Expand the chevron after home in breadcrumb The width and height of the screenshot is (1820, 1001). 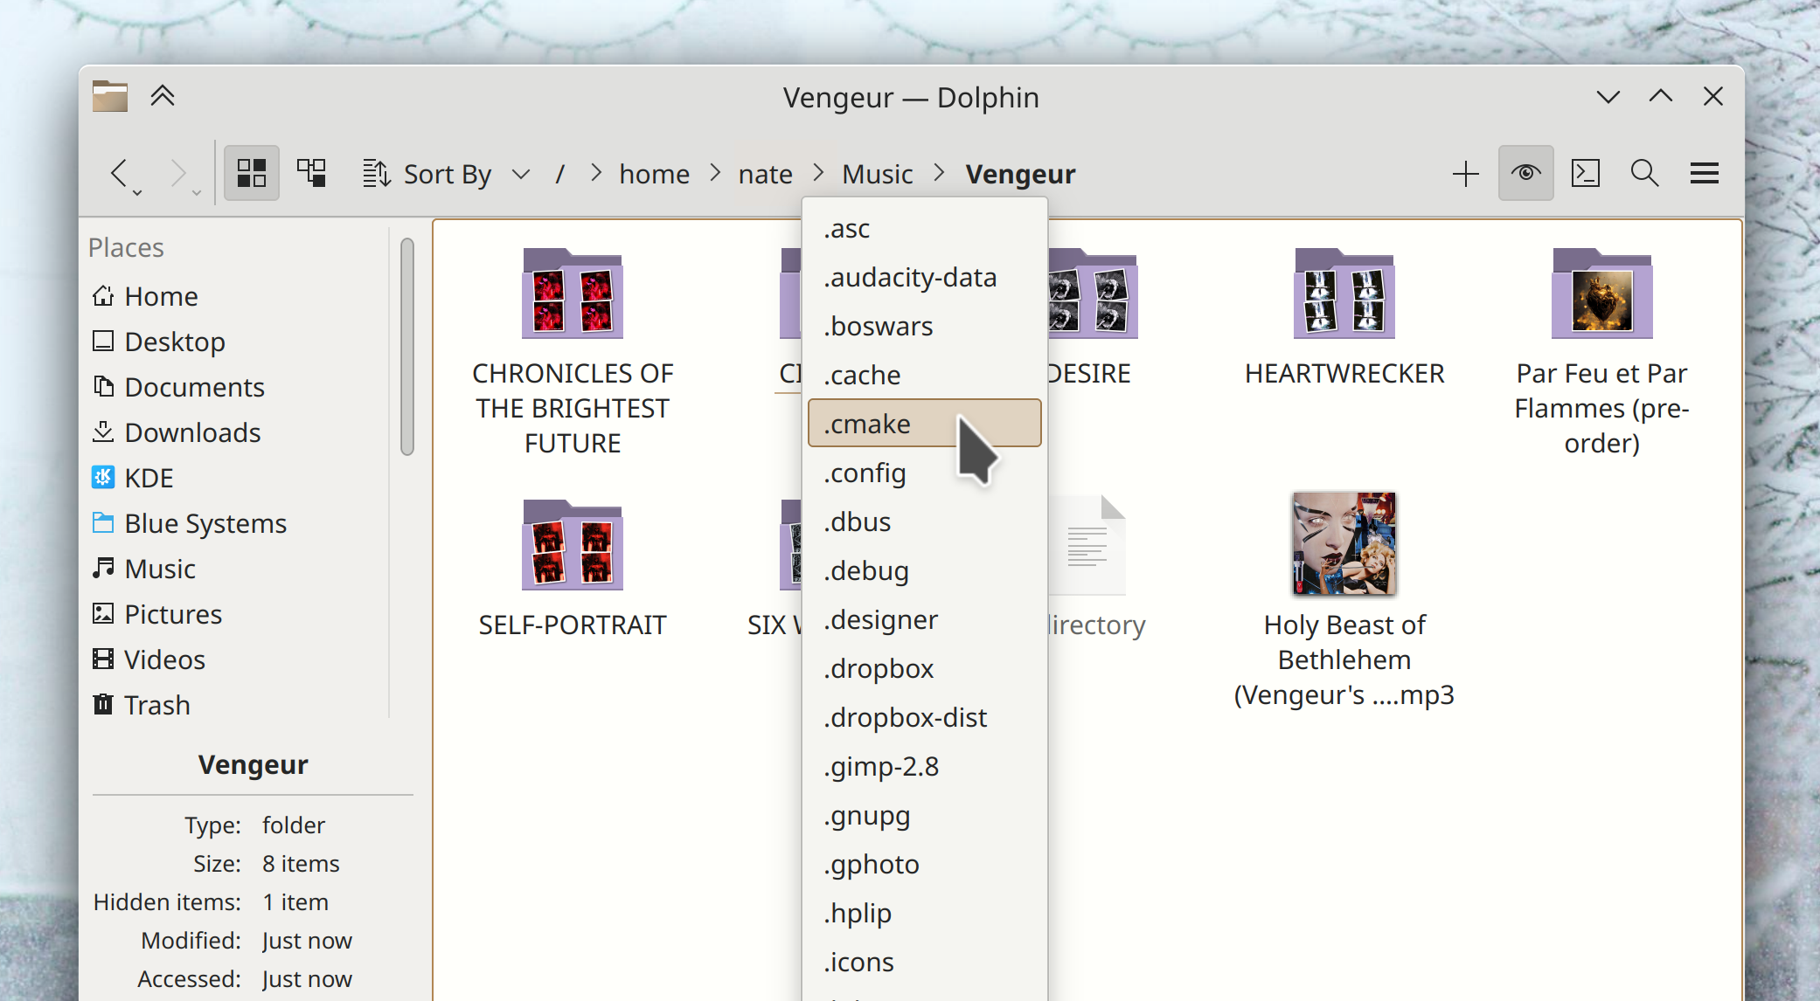point(715,173)
